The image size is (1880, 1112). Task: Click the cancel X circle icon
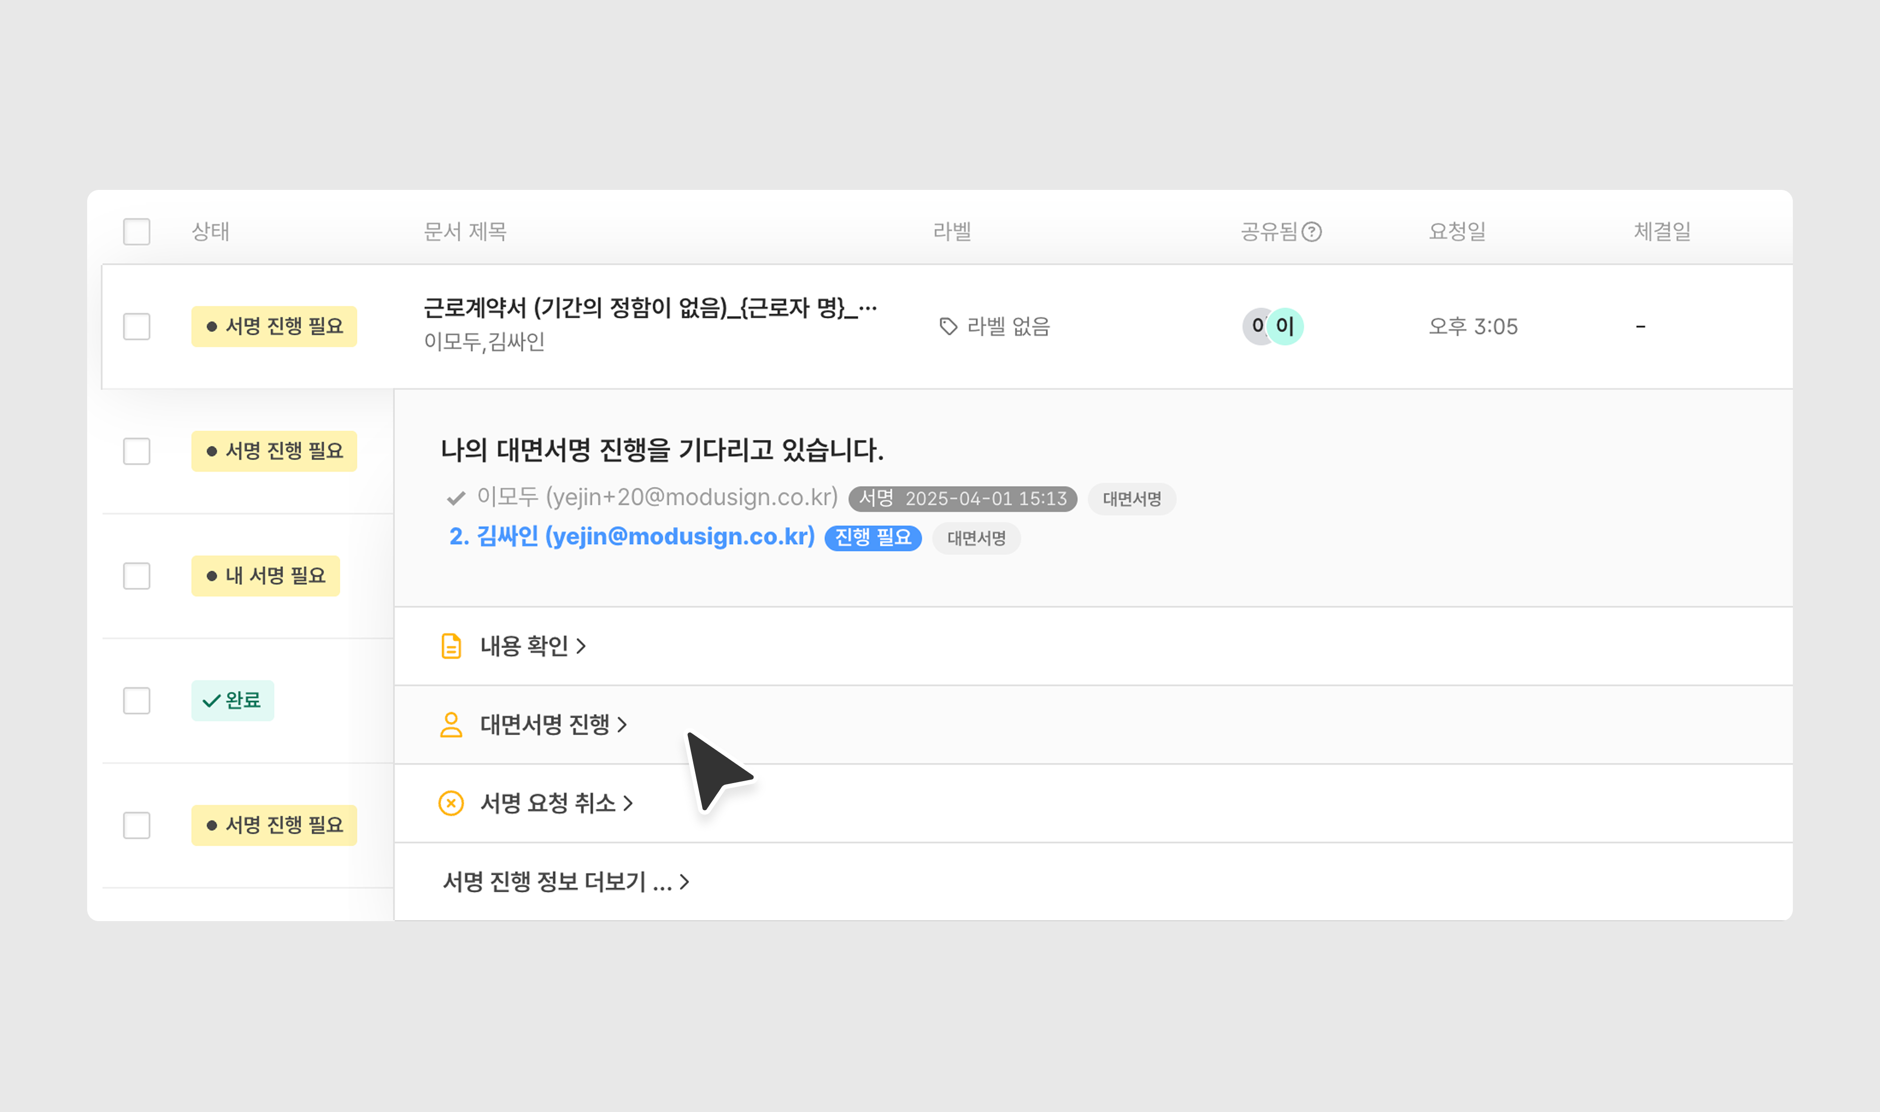[451, 803]
